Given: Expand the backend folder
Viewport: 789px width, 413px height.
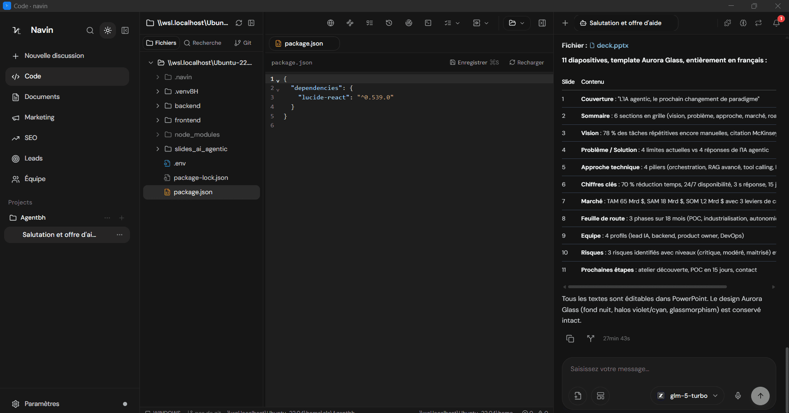Looking at the screenshot, I should click(x=158, y=106).
